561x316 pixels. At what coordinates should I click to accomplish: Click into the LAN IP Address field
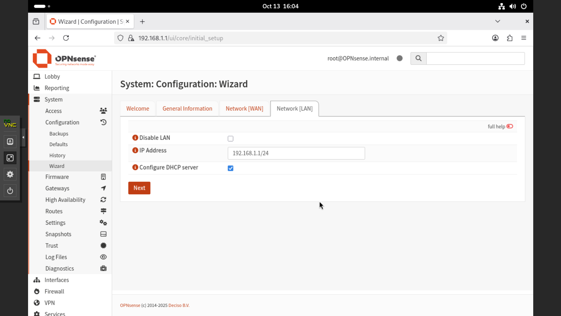tap(296, 153)
